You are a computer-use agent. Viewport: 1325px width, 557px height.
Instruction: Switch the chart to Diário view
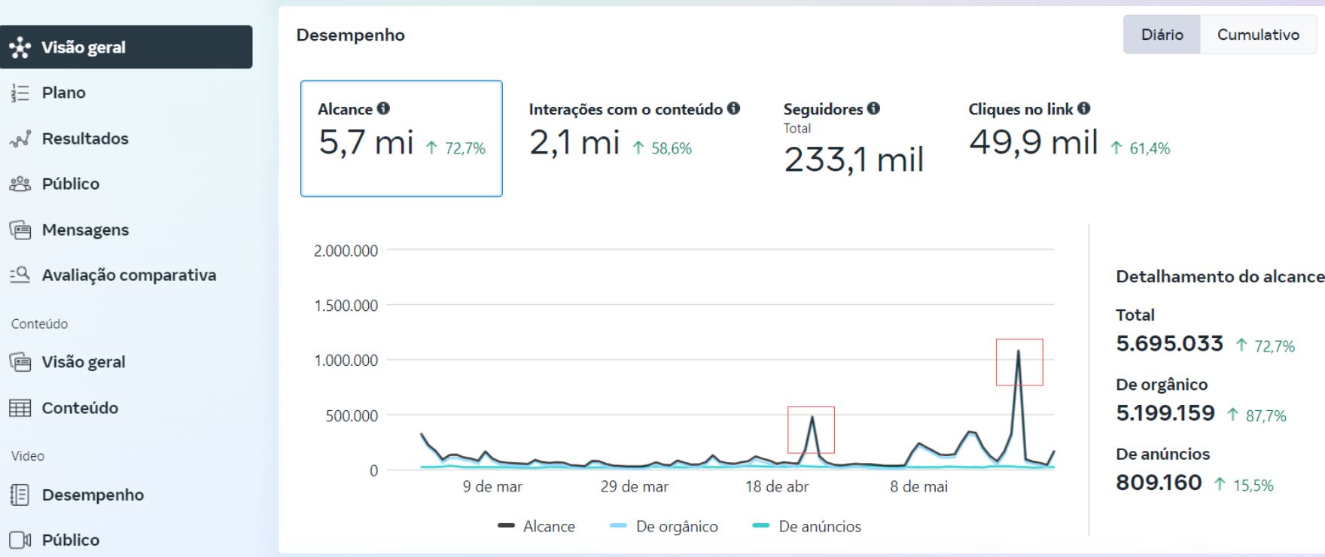[1162, 35]
